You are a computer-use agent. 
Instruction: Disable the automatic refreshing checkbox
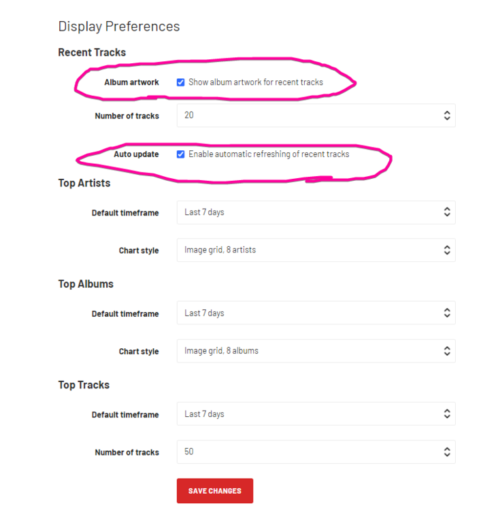[180, 154]
